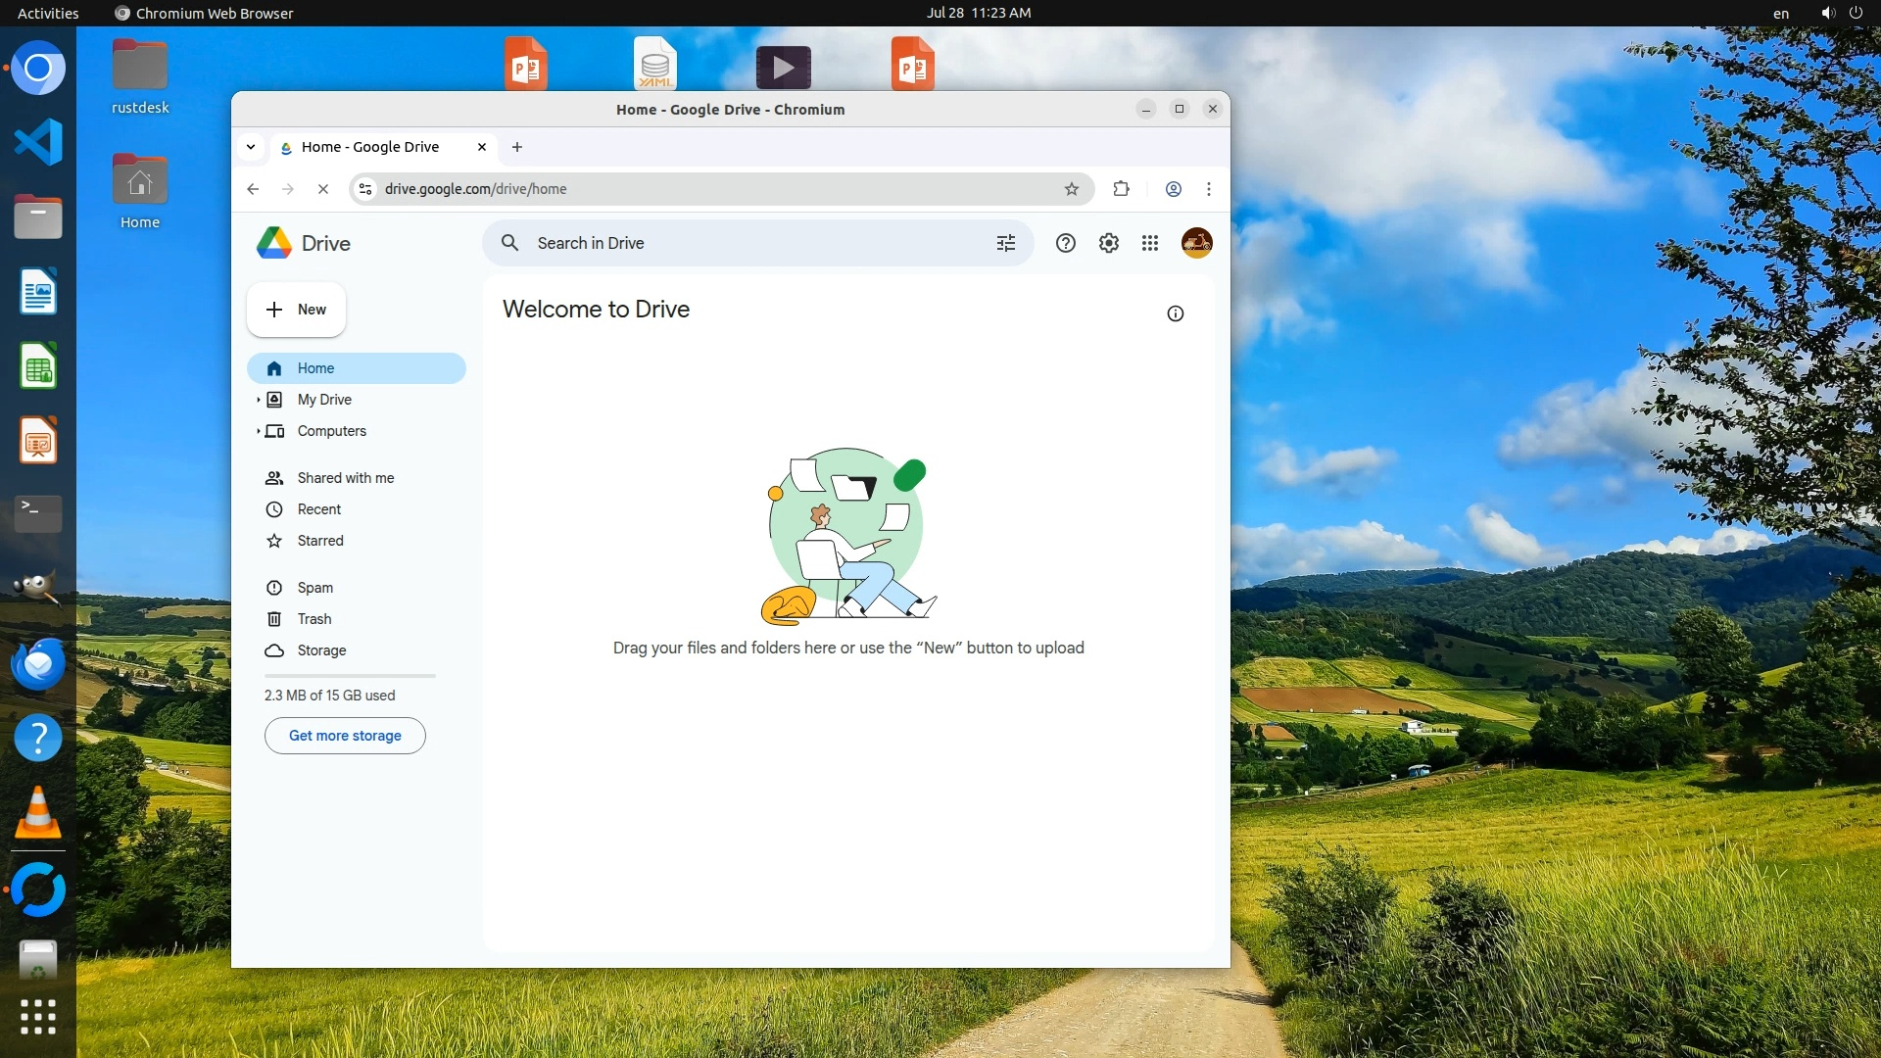The image size is (1881, 1058).
Task: Click the New button
Action: coord(296,310)
